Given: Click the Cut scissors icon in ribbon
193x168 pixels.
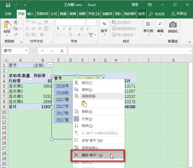Looking at the screenshot, I should pos(16,22).
